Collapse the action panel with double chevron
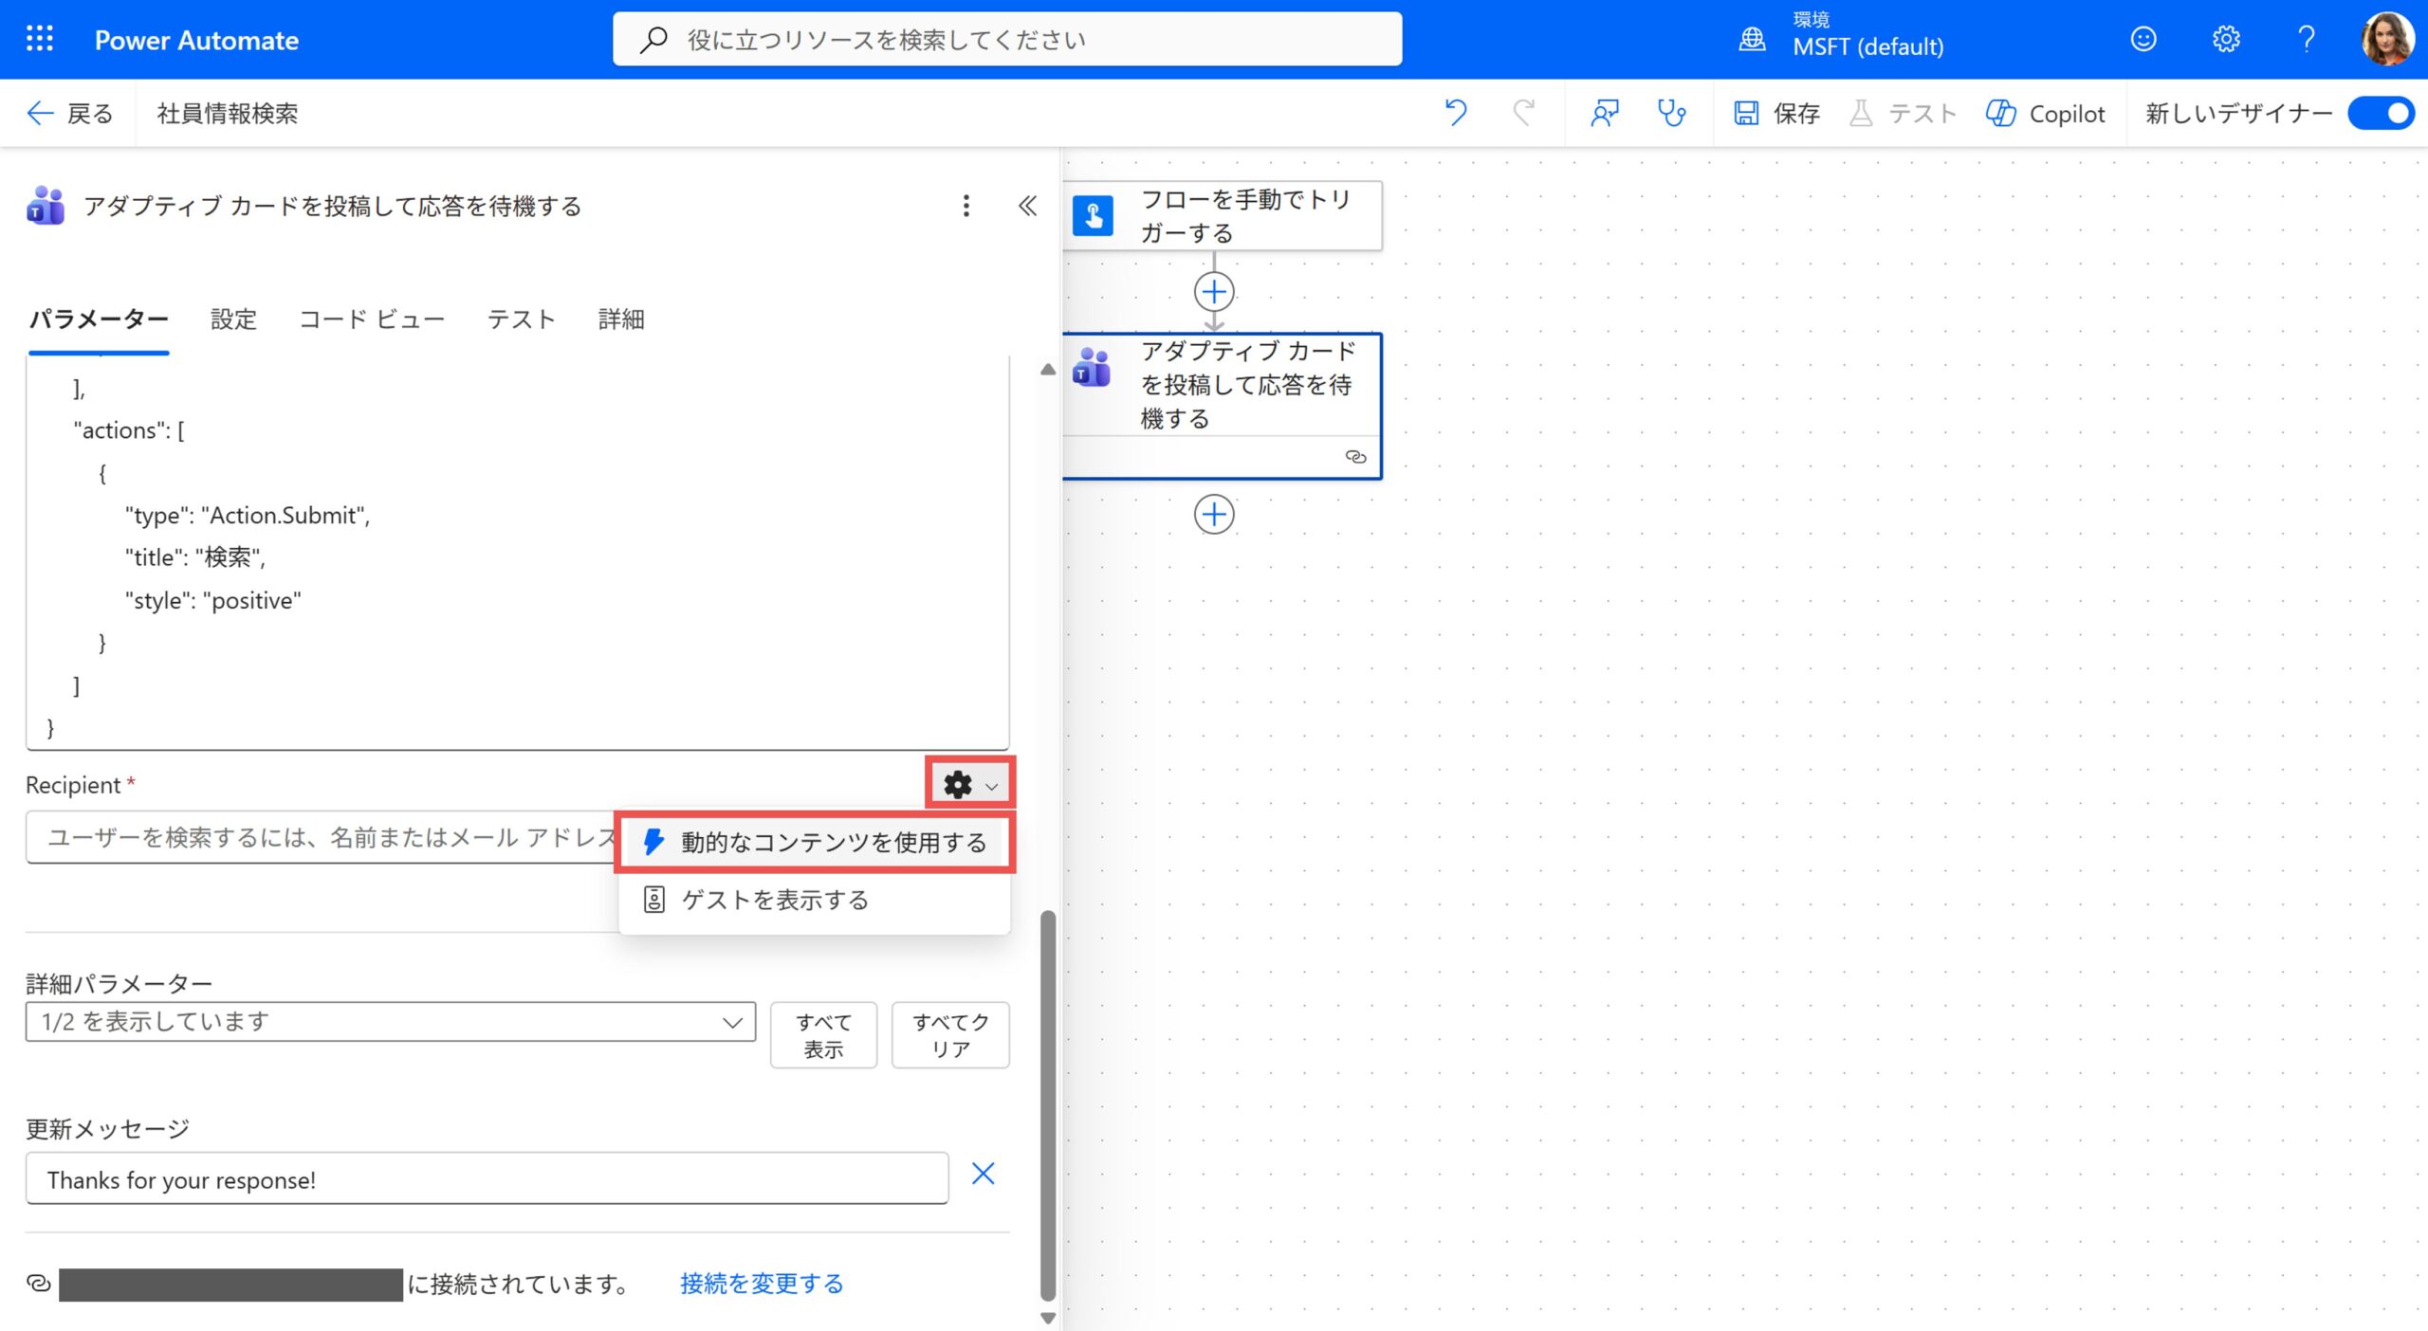Image resolution: width=2428 pixels, height=1331 pixels. [1027, 206]
